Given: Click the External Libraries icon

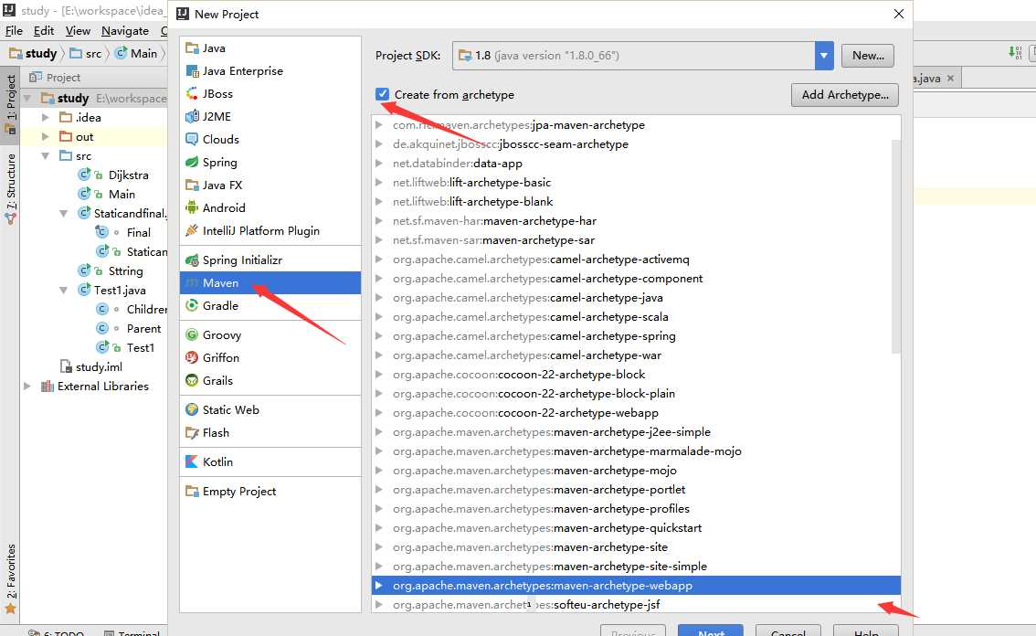Looking at the screenshot, I should point(48,387).
